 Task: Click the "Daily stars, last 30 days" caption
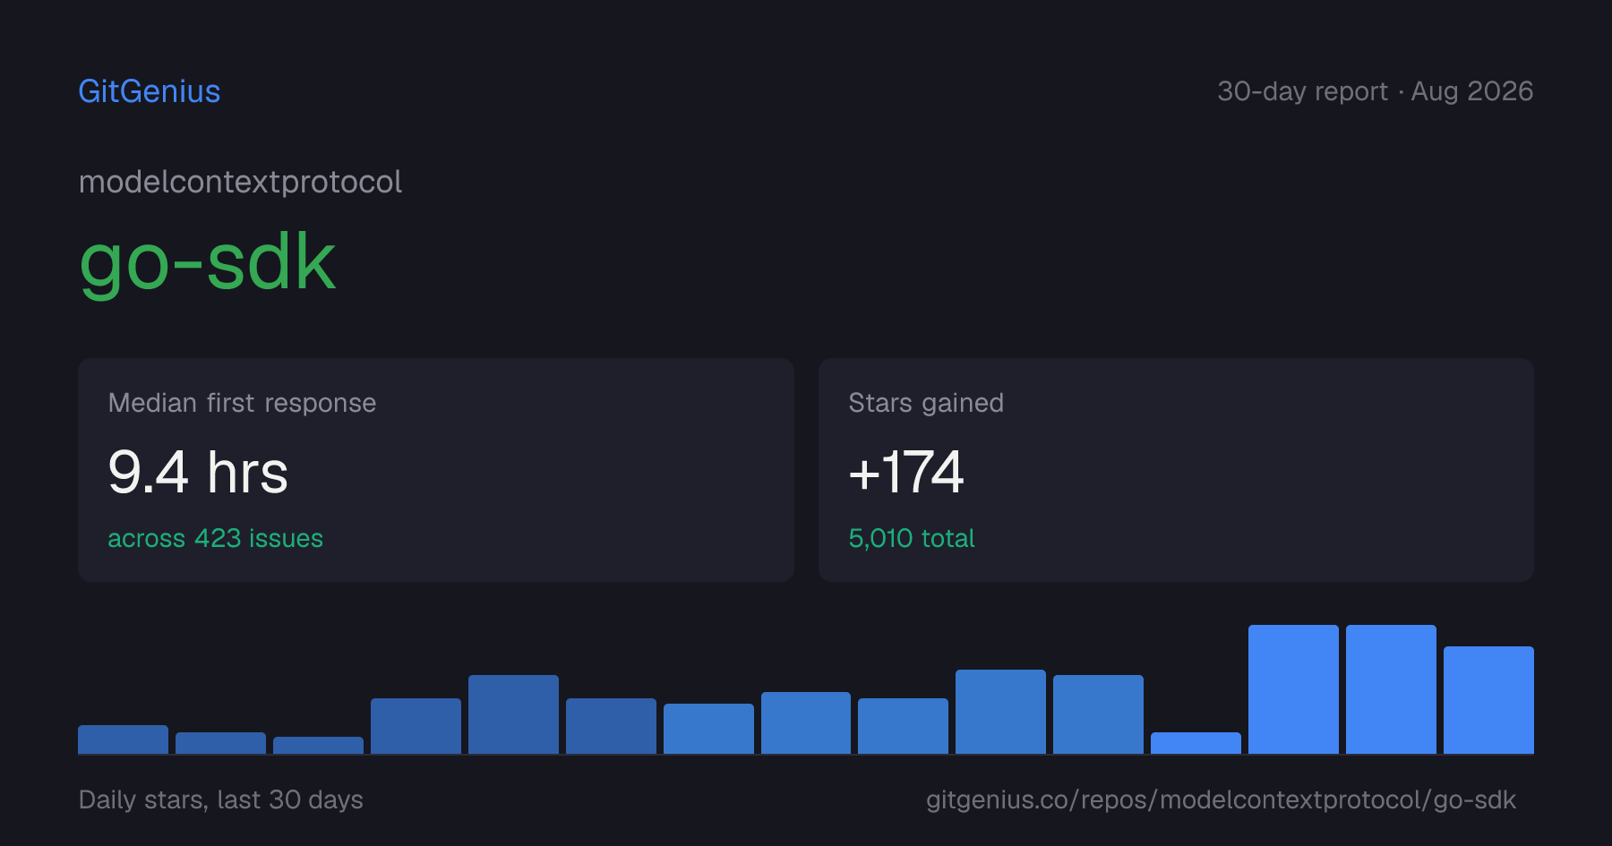point(221,799)
